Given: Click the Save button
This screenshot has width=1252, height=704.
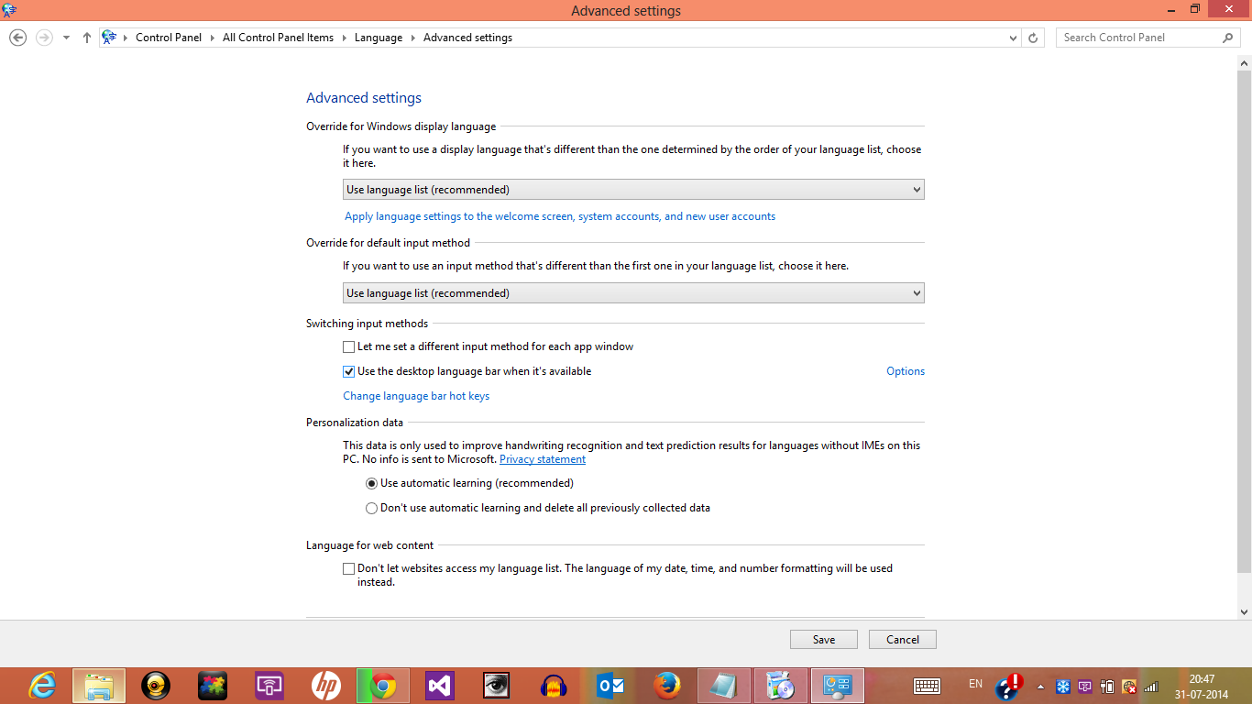Looking at the screenshot, I should pos(824,640).
